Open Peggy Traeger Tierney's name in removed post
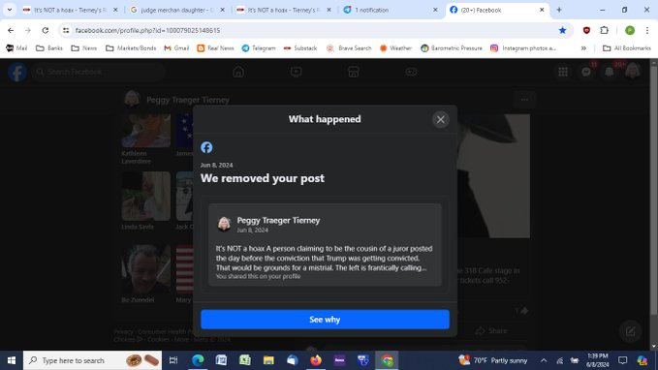The height and width of the screenshot is (370, 658). [x=278, y=220]
